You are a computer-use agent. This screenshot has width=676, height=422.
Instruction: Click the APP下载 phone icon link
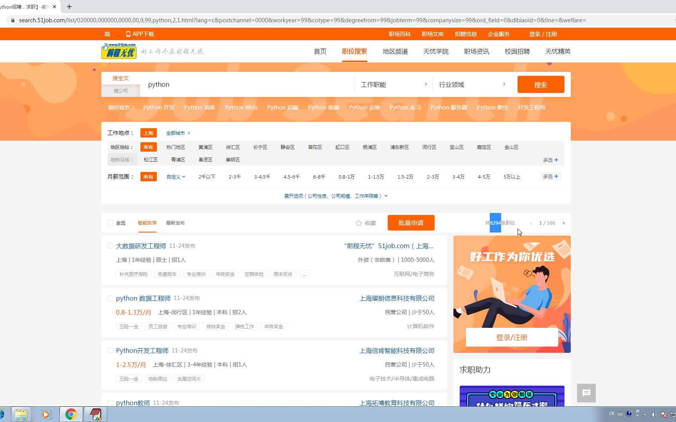click(140, 34)
